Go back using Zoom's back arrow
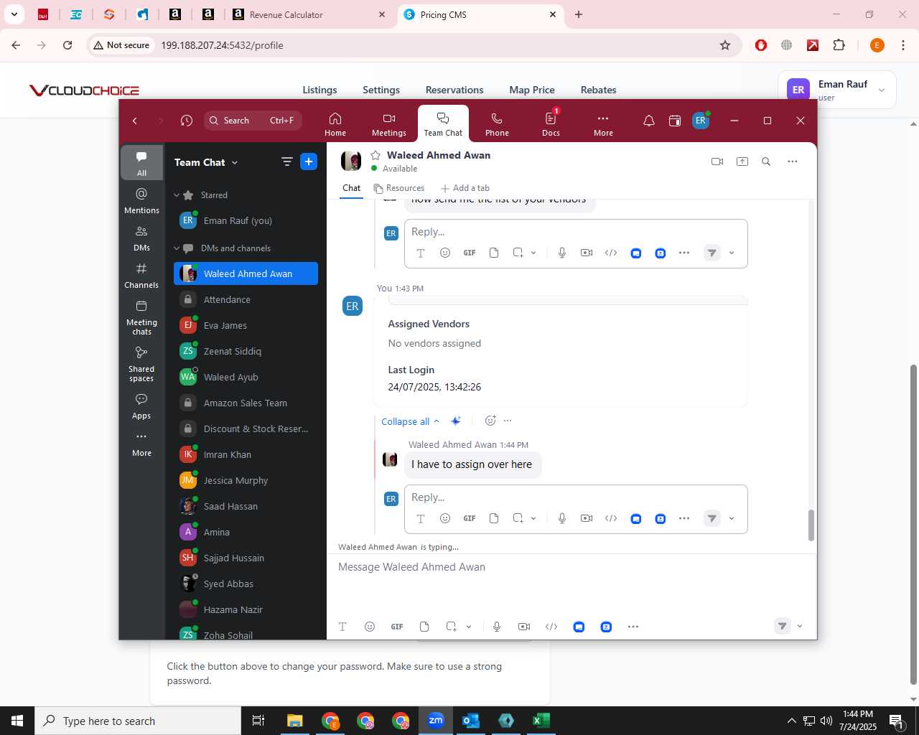This screenshot has width=919, height=735. pos(135,121)
